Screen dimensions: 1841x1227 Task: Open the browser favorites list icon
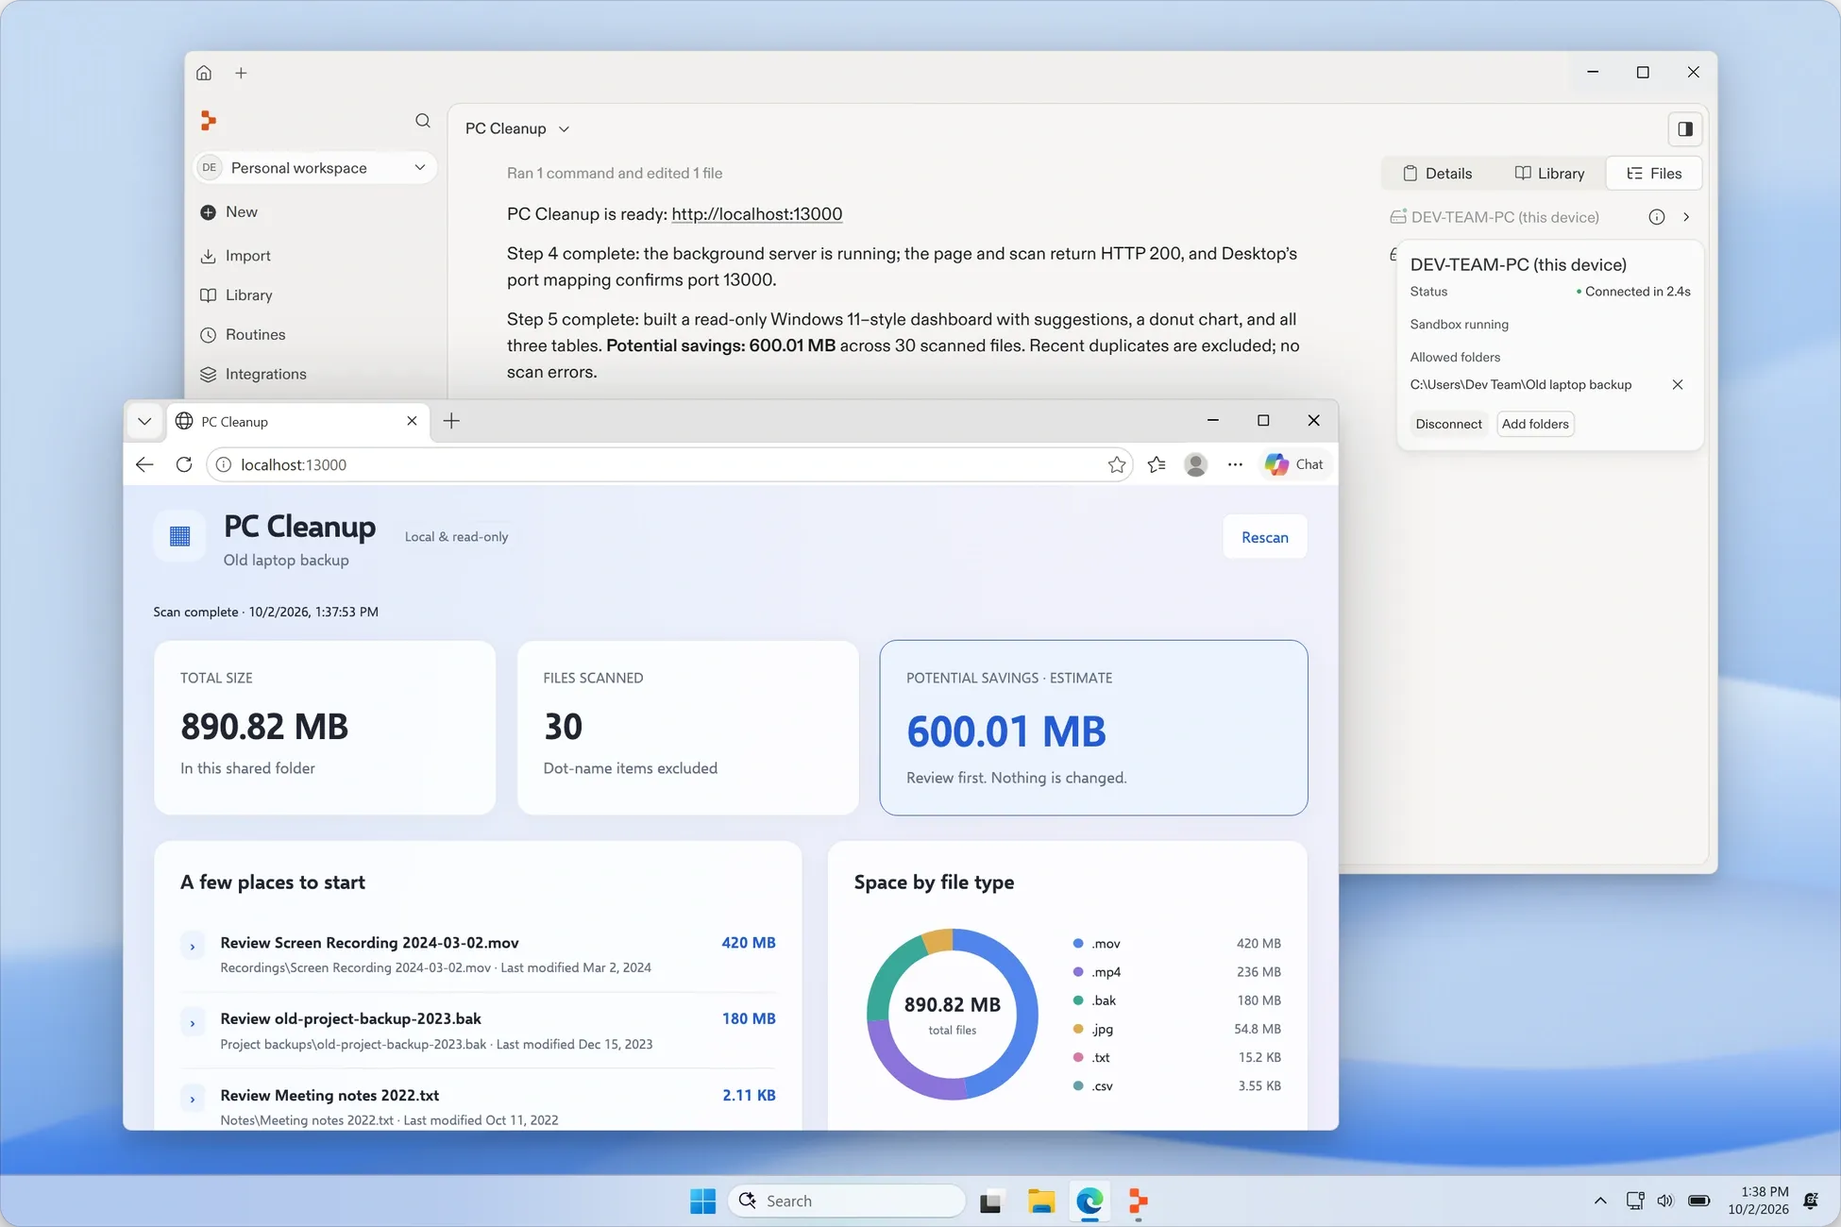1157,464
